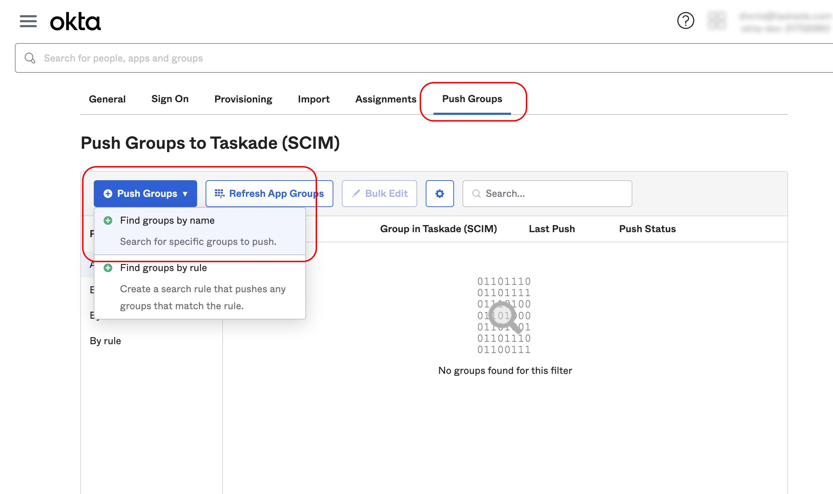Expand the Push Groups dropdown button
833x494 pixels.
[145, 194]
